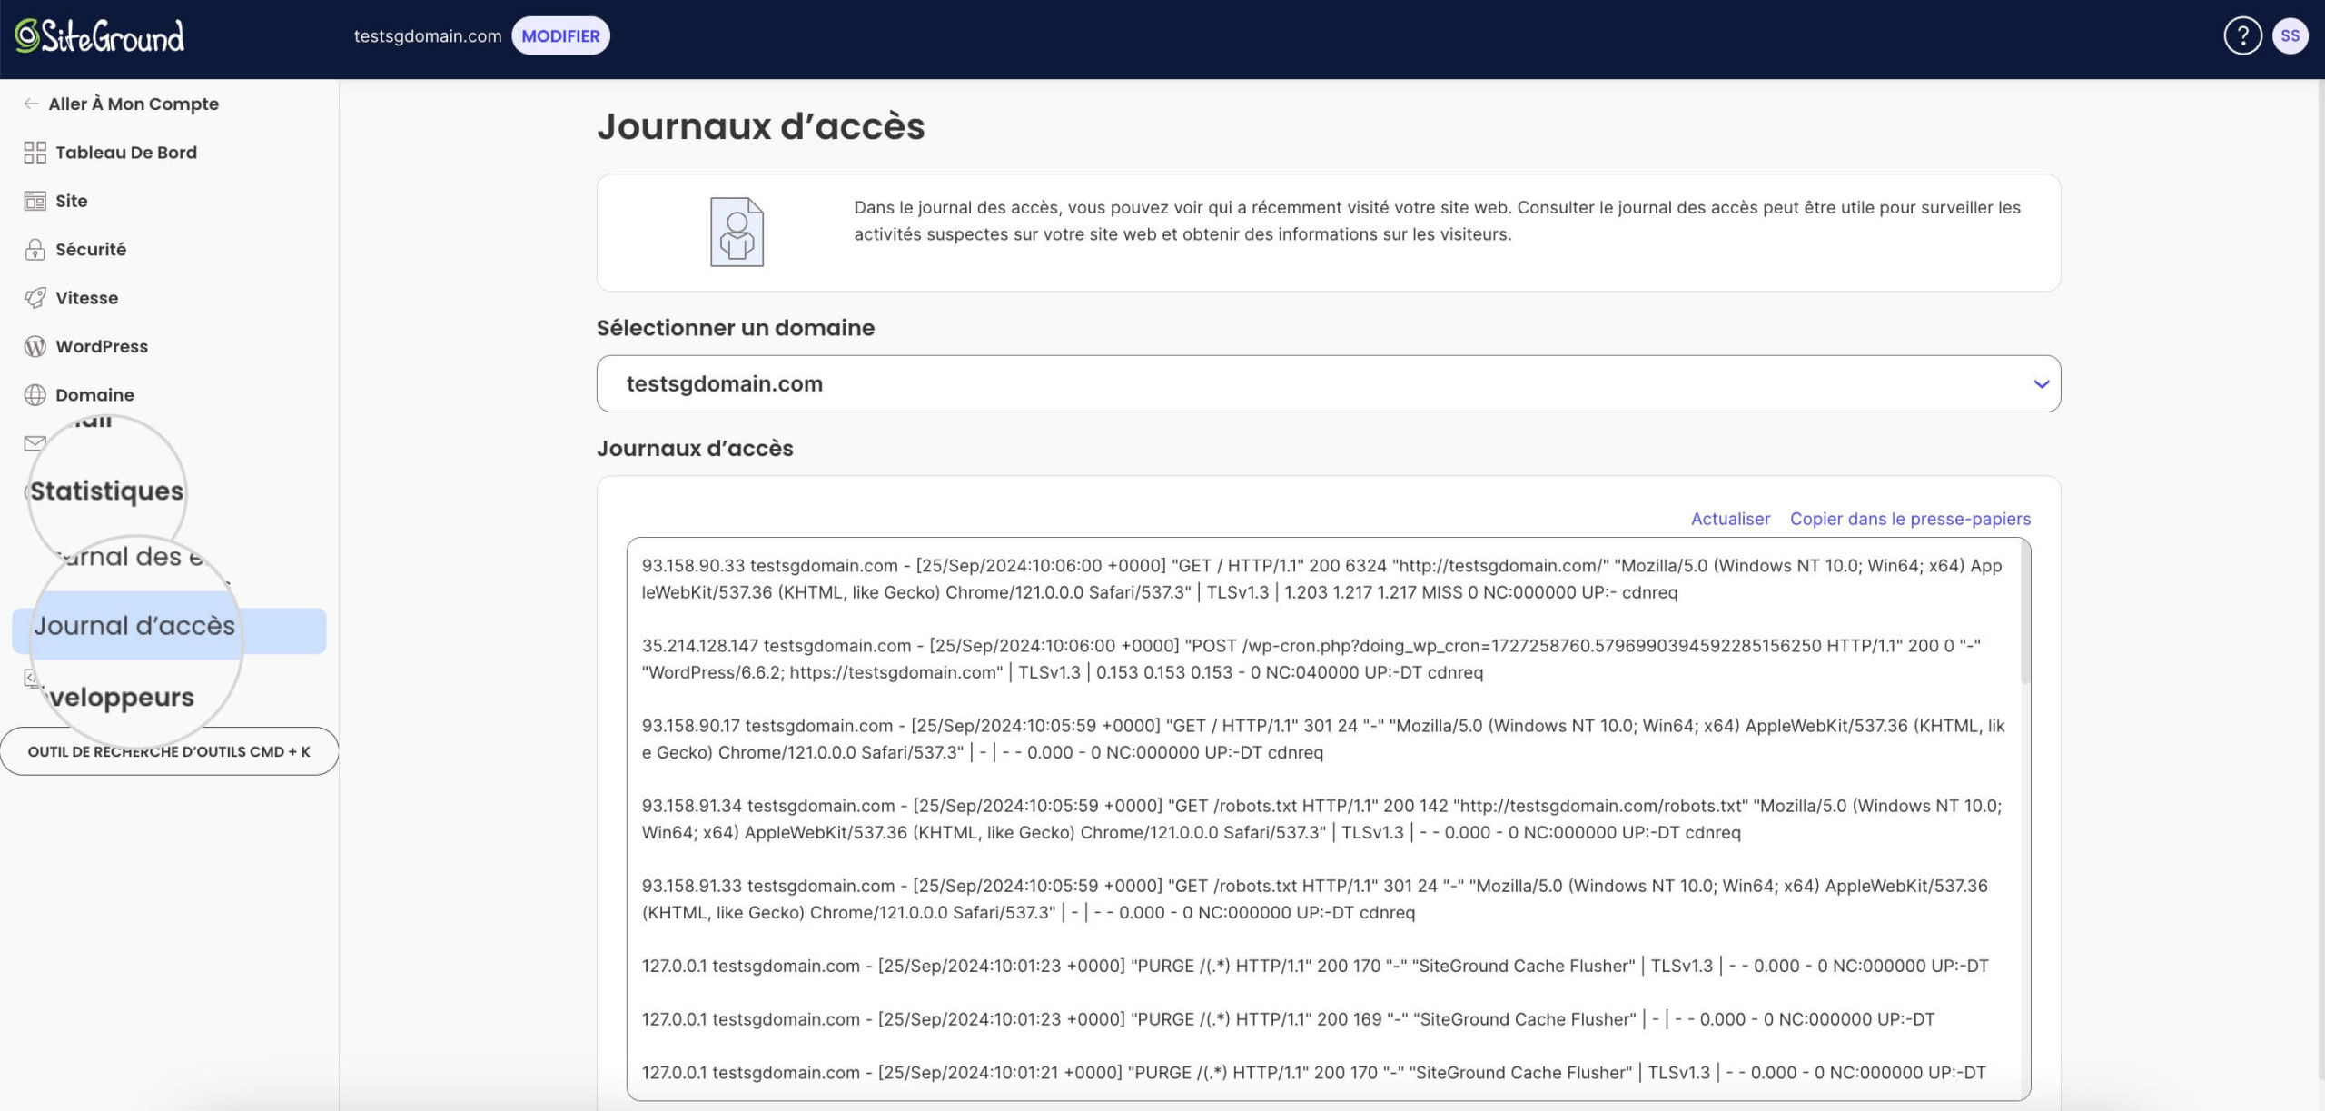Expand the Sécurité menu section
Viewport: 2325px width, 1111px height.
click(x=91, y=250)
